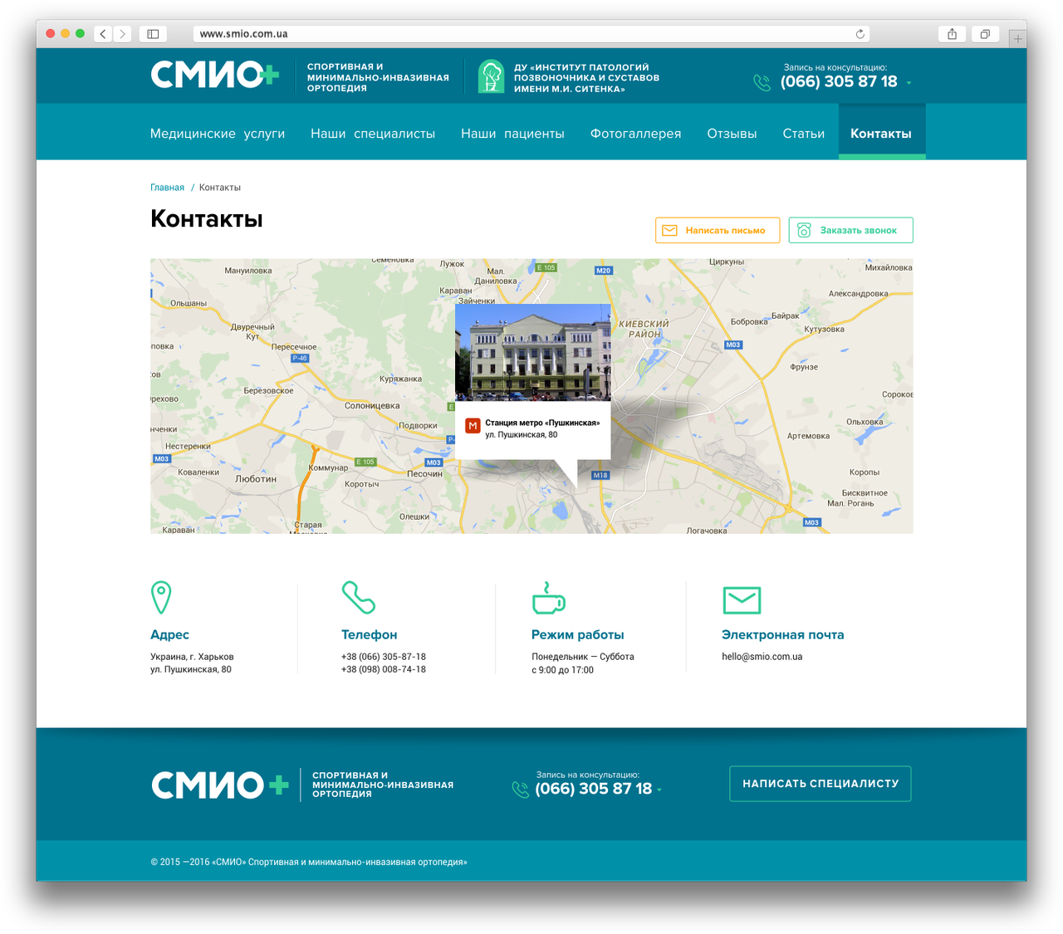Click the Бобровка label on the map
1063x934 pixels.
pos(749,321)
